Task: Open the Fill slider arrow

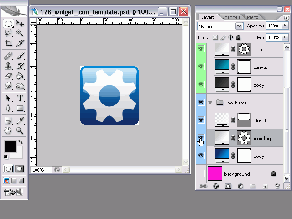Action: pos(285,37)
